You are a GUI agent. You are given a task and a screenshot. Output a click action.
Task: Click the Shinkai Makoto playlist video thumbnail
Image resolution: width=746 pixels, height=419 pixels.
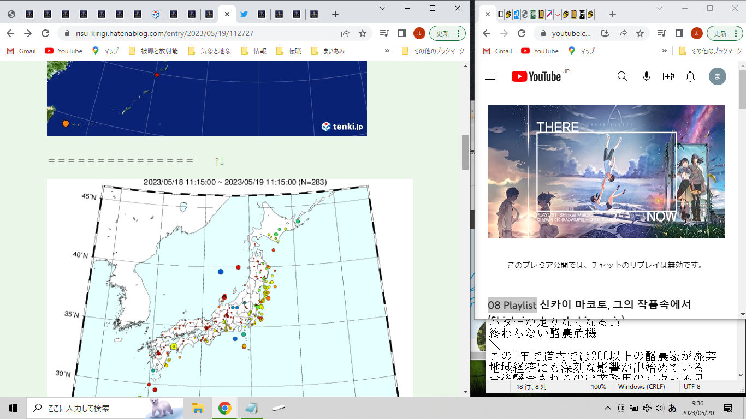pos(606,171)
